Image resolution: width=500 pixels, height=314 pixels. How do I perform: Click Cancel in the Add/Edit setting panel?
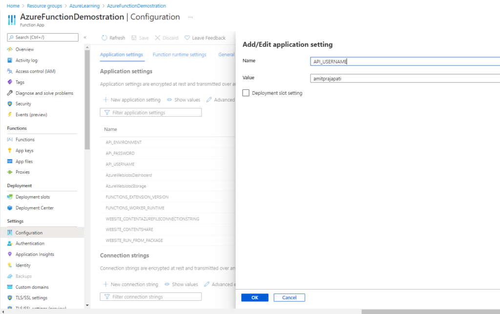(289, 297)
